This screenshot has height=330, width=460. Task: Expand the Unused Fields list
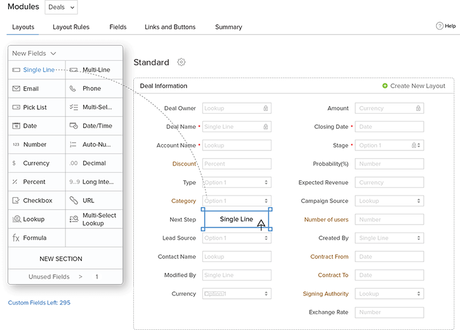click(65, 277)
